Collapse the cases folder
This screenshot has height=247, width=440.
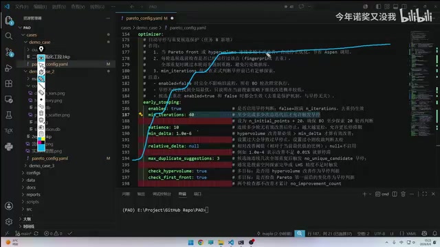coord(23,35)
